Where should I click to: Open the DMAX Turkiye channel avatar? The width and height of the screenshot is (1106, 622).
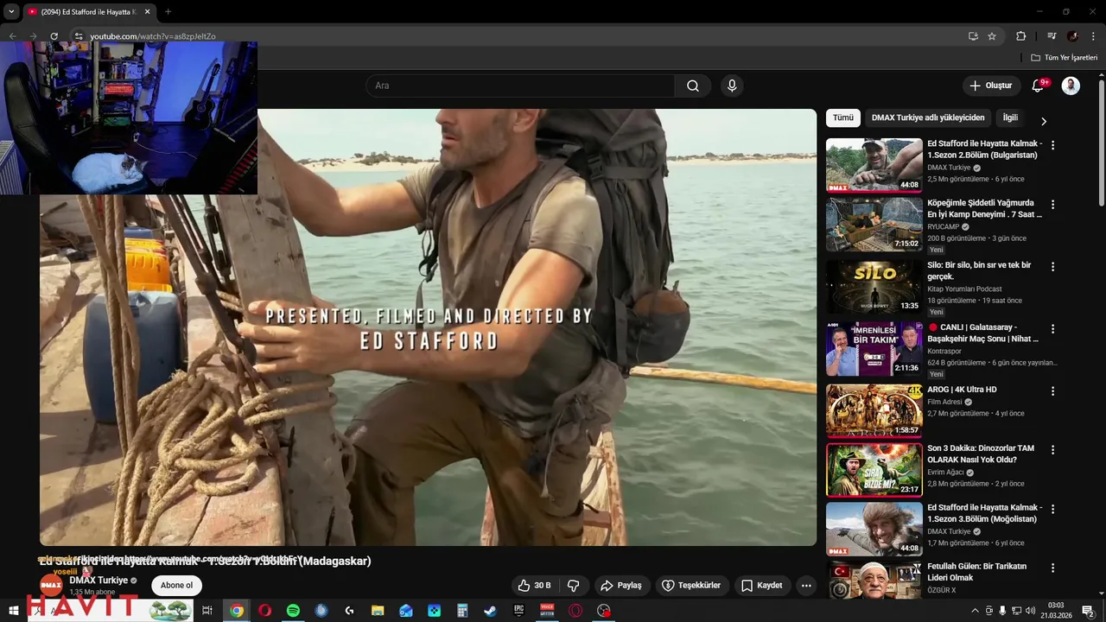[x=51, y=585]
